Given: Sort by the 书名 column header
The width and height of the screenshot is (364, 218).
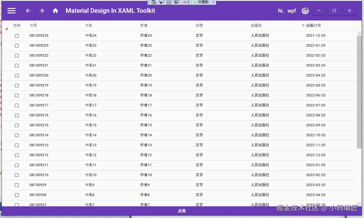Looking at the screenshot, I should point(89,25).
